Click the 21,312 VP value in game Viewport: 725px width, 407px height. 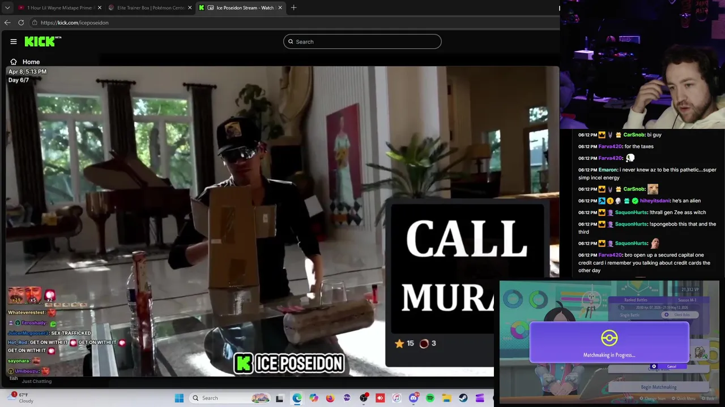(690, 290)
